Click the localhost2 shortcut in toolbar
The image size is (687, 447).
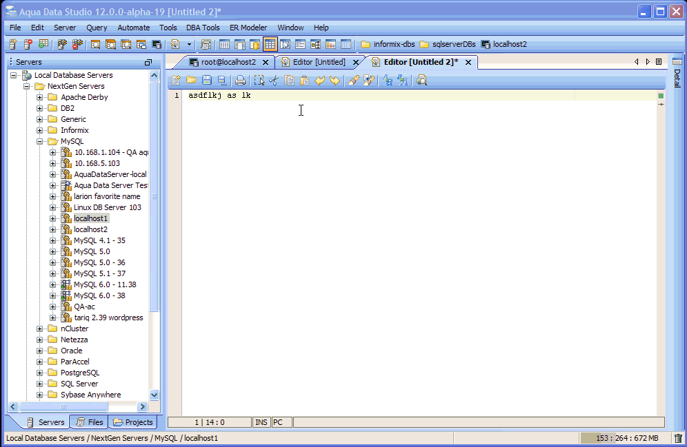point(504,44)
